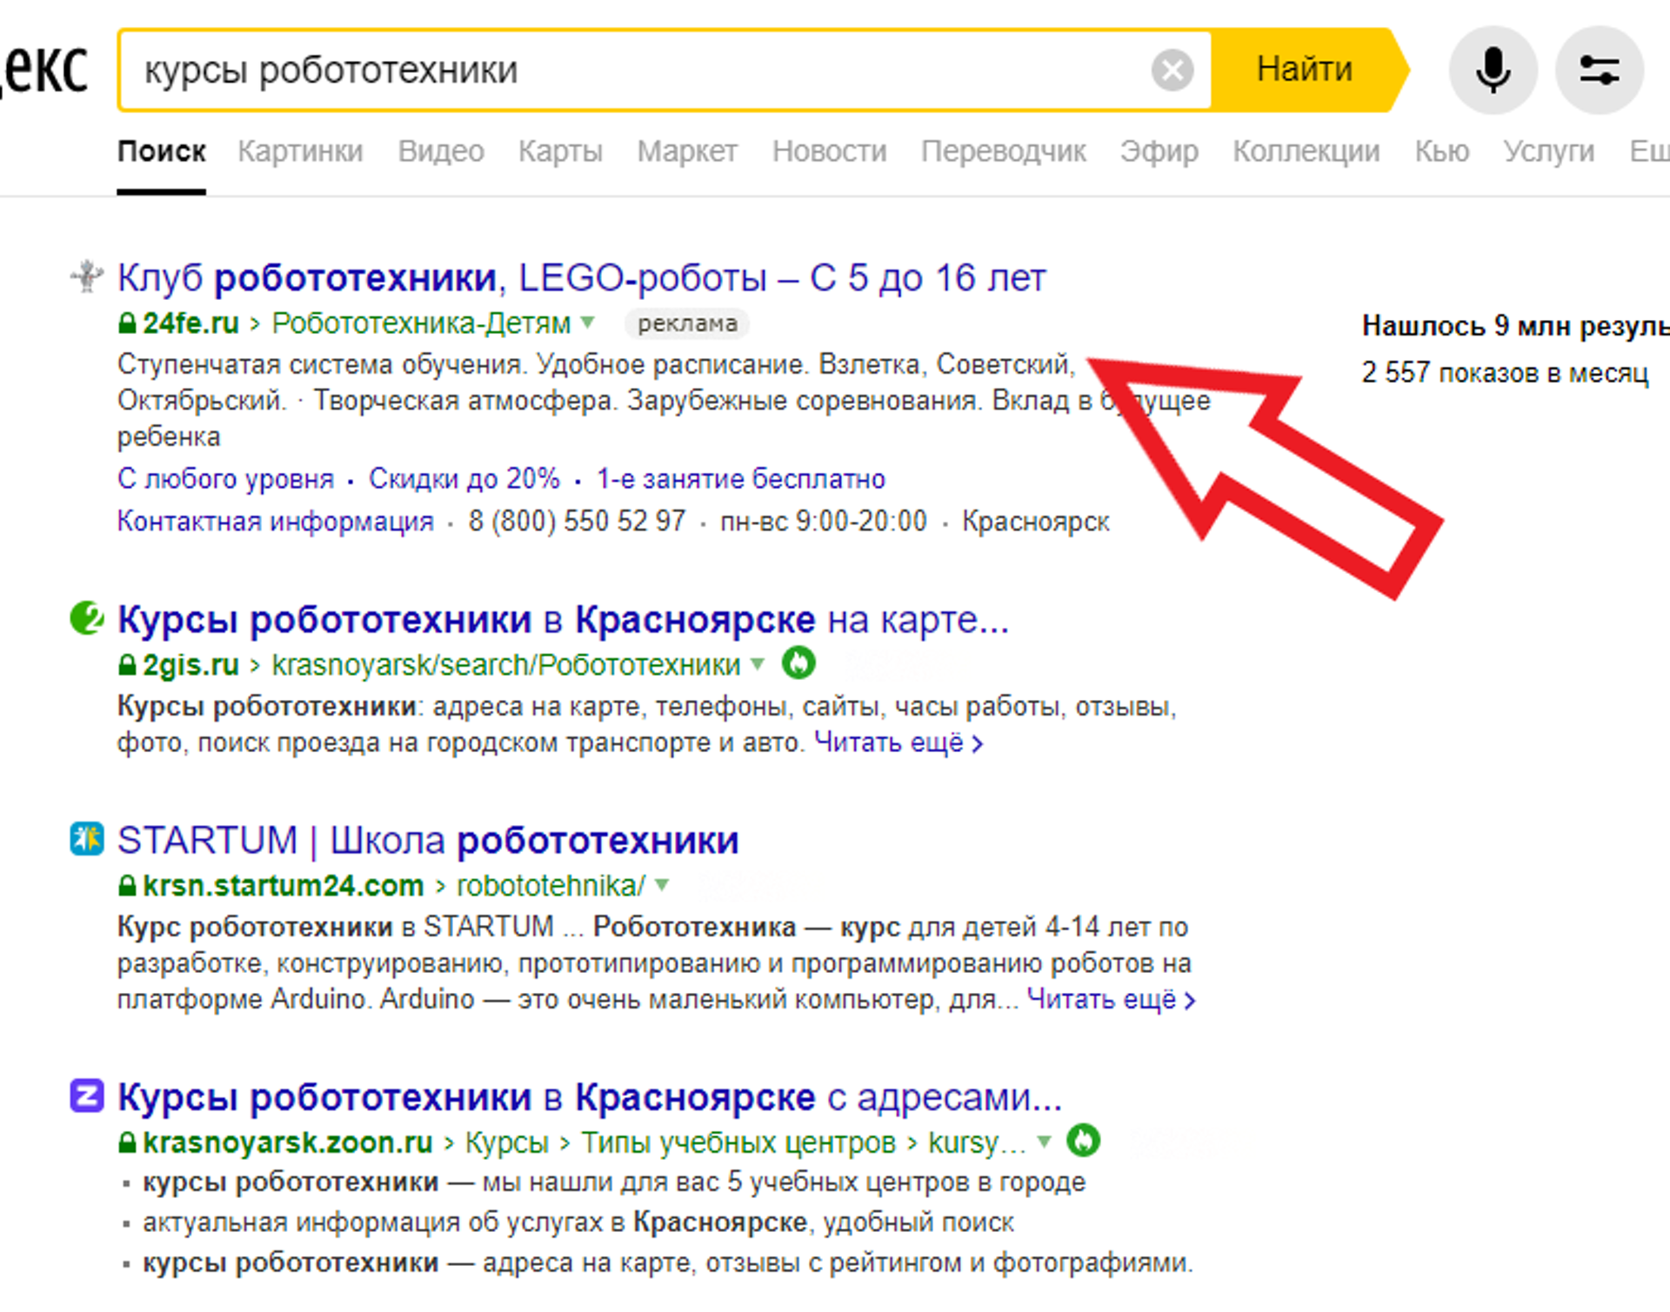Start voice search with the microphone icon
The image size is (1670, 1312).
(1493, 70)
